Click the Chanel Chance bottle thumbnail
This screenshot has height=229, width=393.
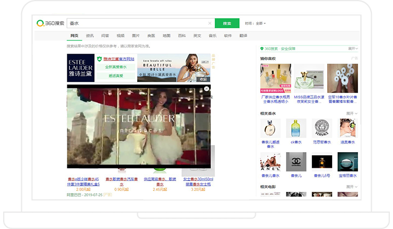coord(270,128)
